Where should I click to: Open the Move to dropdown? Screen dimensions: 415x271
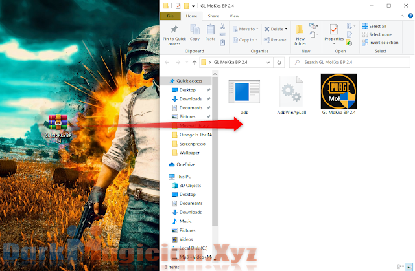point(245,29)
